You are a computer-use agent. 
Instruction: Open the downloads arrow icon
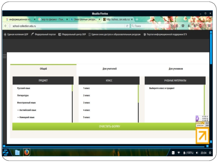(x=189, y=26)
